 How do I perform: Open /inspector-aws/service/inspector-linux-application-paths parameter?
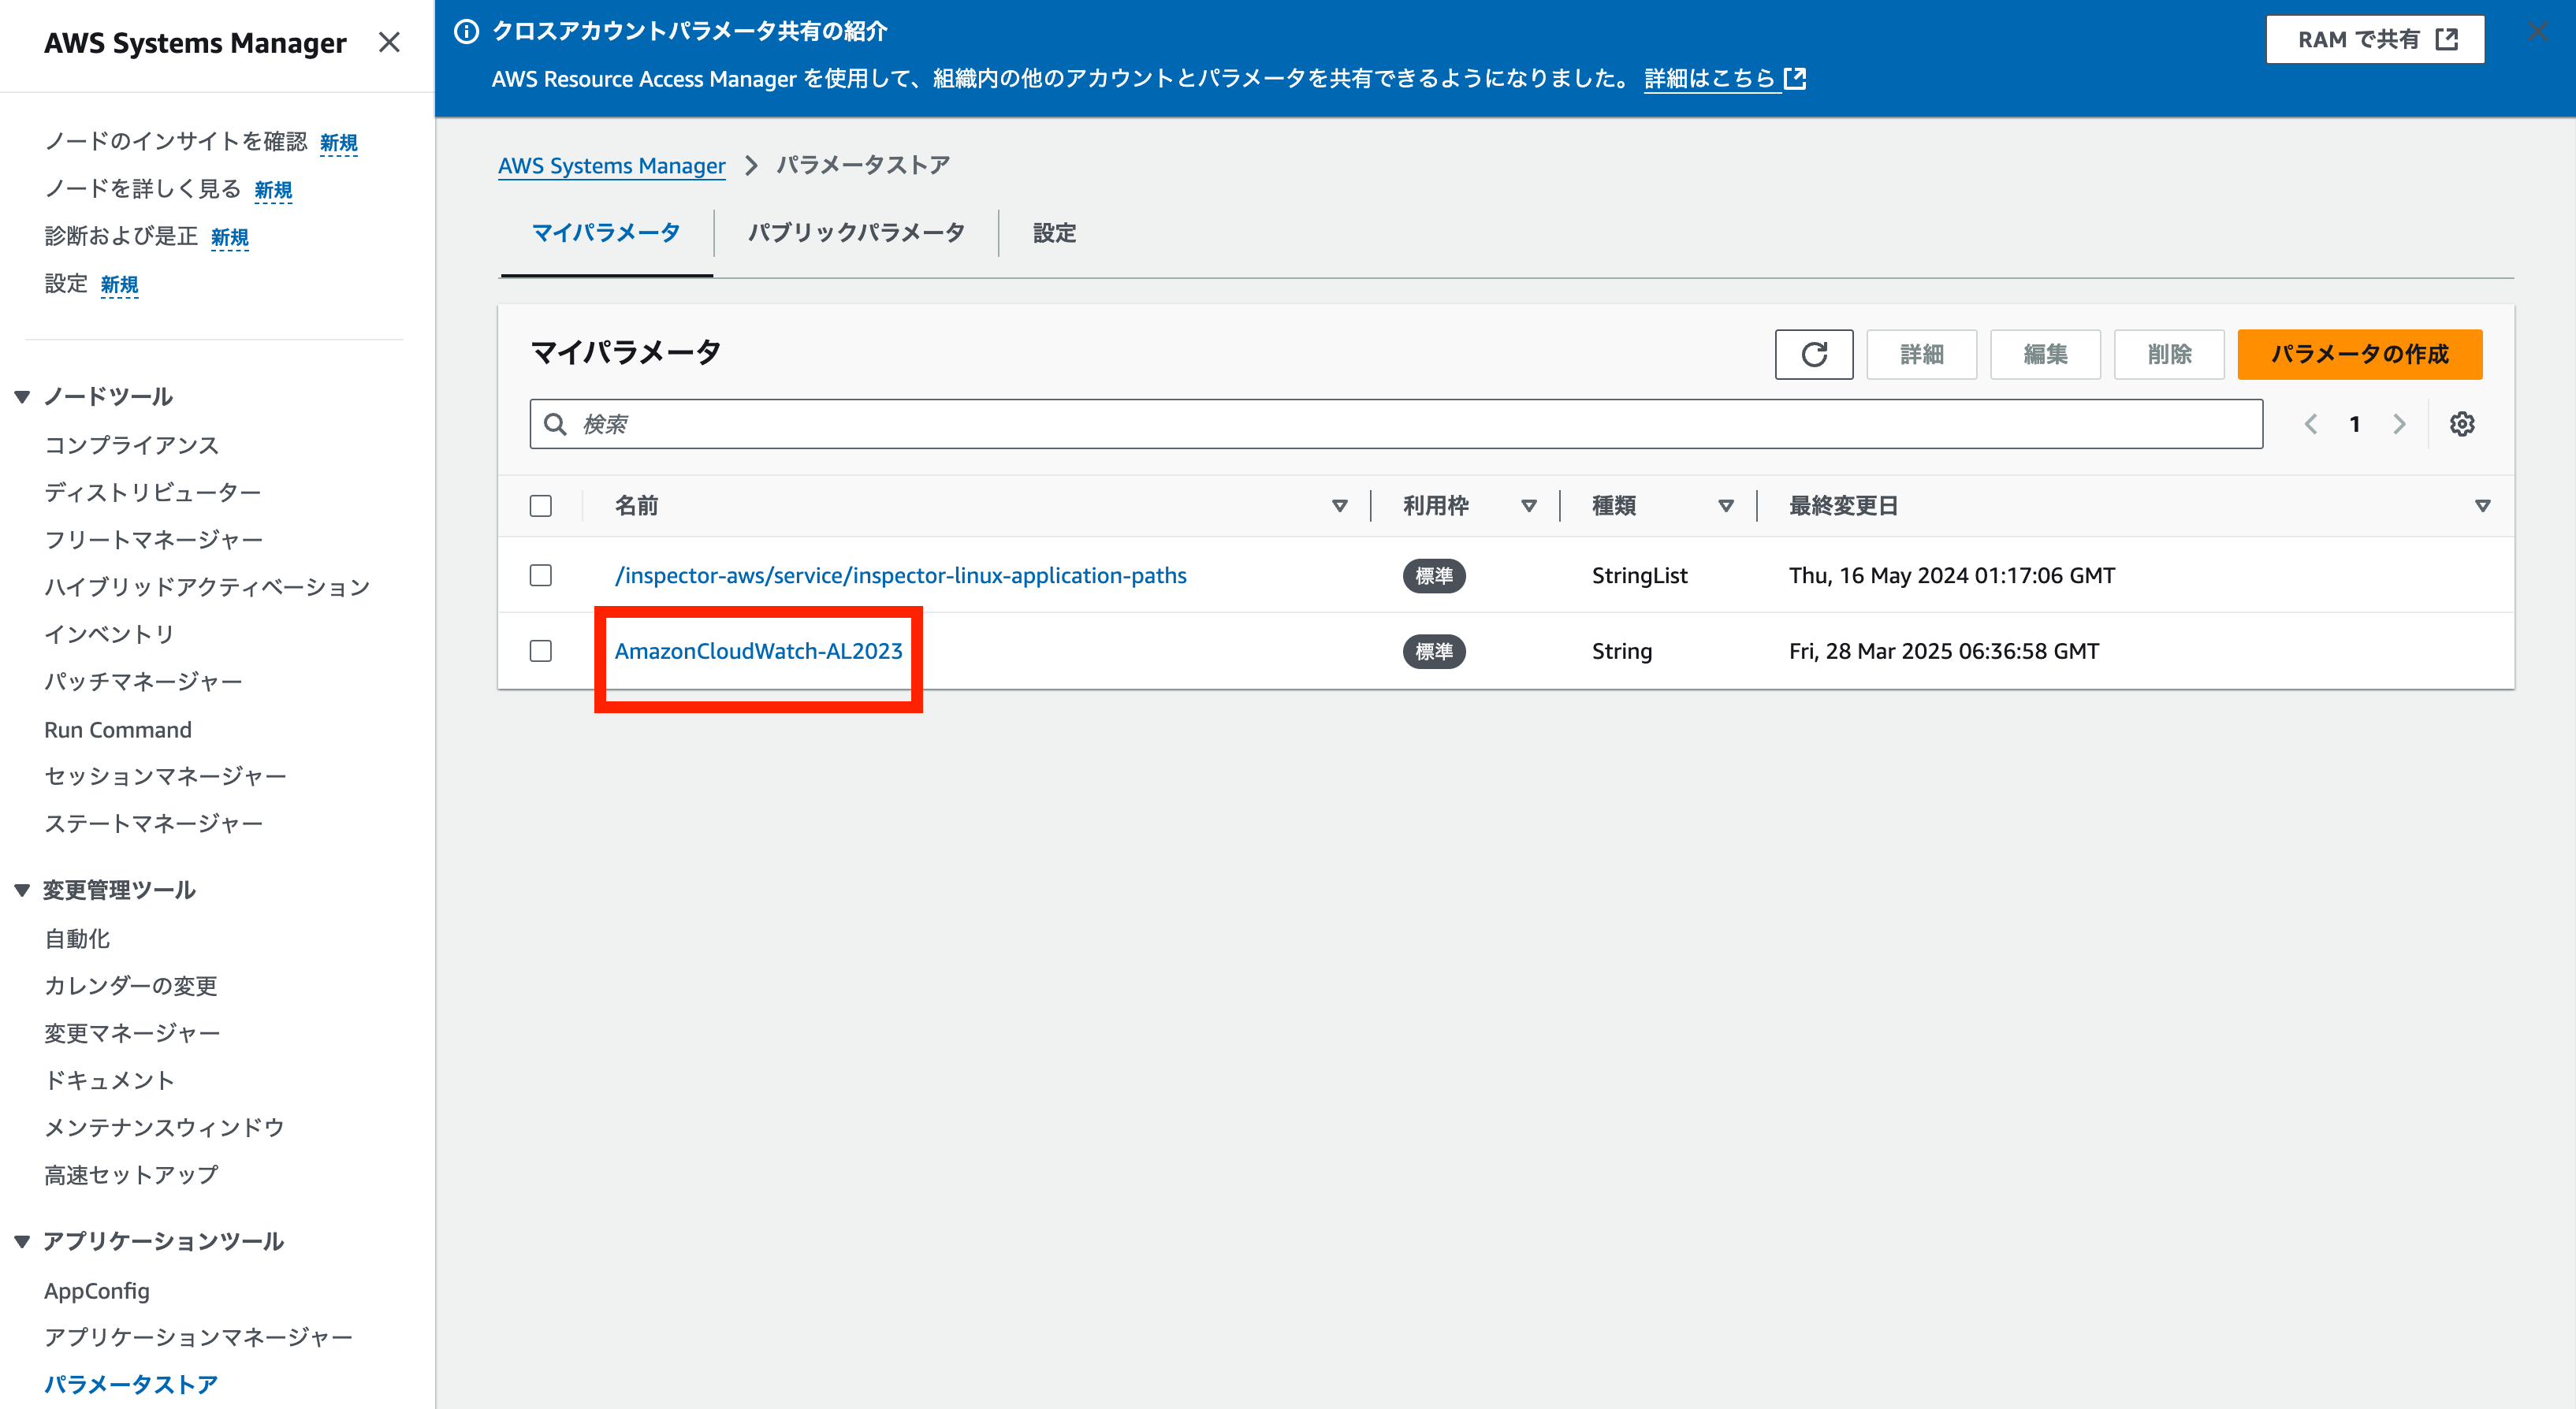[901, 575]
